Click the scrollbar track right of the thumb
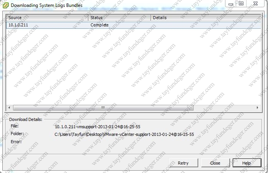Viewport: 268px width, 173px height. (224, 108)
